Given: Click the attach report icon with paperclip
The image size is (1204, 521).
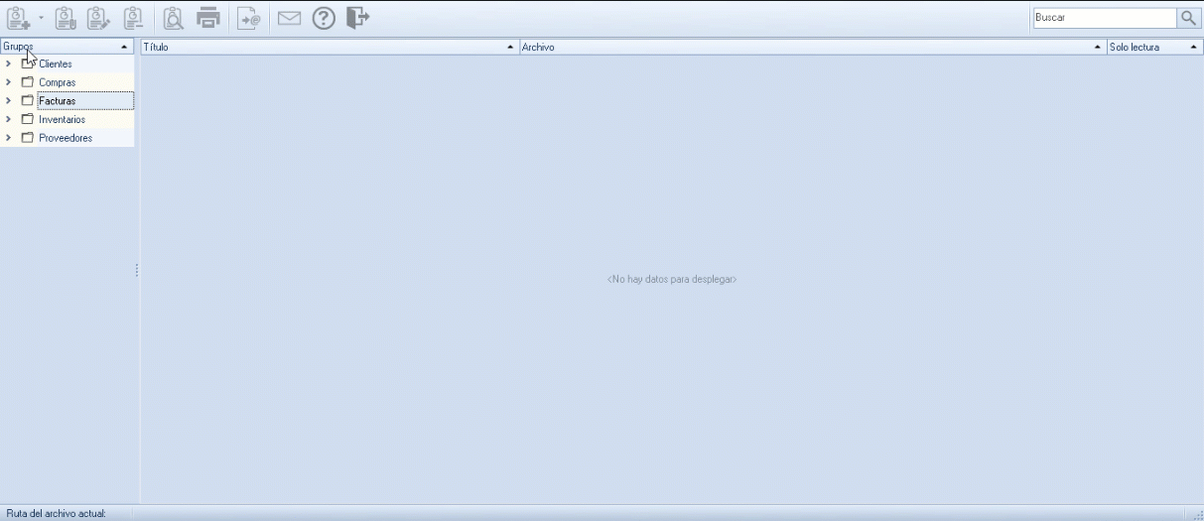Looking at the screenshot, I should [66, 18].
